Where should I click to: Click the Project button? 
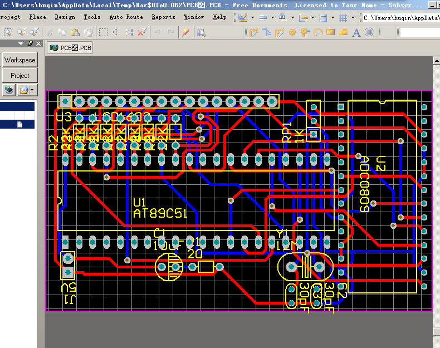(19, 76)
